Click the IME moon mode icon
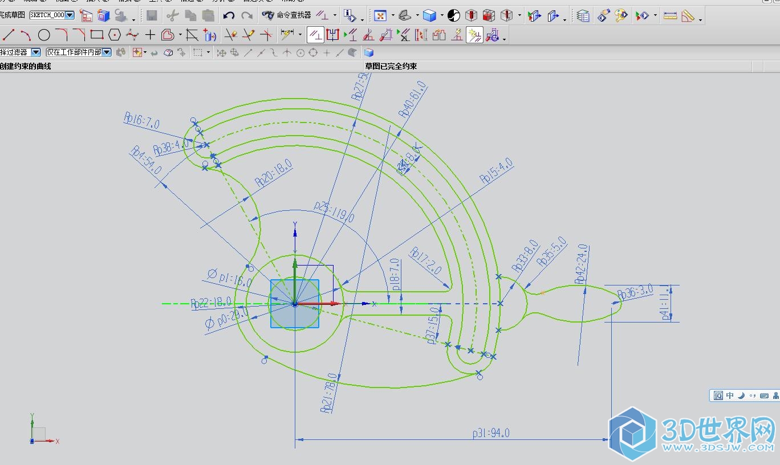The image size is (780, 465). pyautogui.click(x=741, y=395)
